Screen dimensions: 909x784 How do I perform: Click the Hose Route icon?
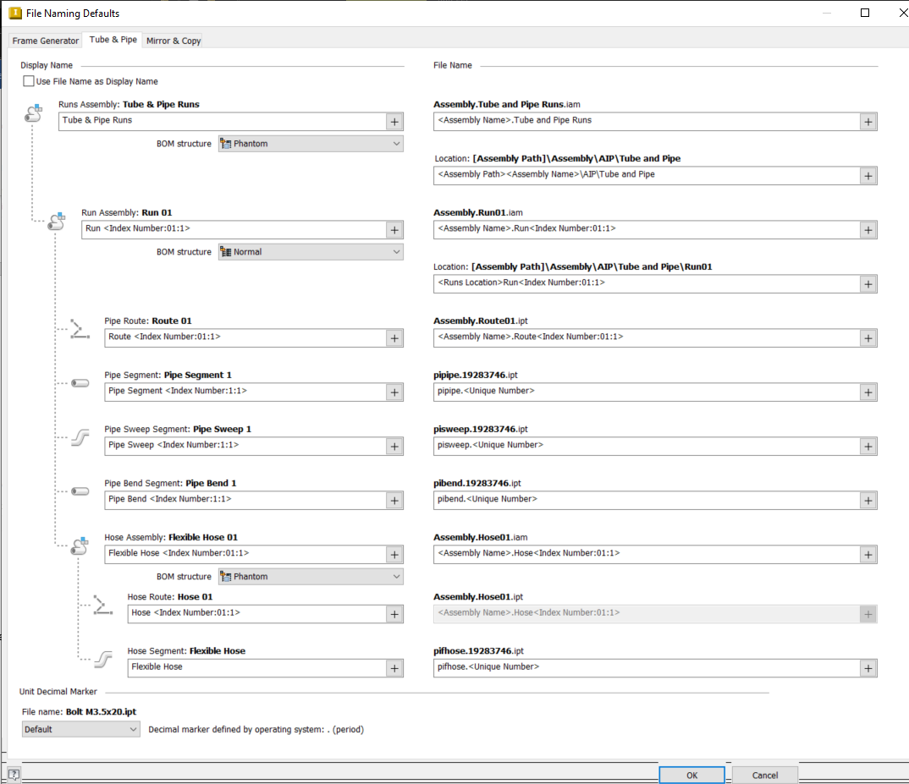[102, 606]
